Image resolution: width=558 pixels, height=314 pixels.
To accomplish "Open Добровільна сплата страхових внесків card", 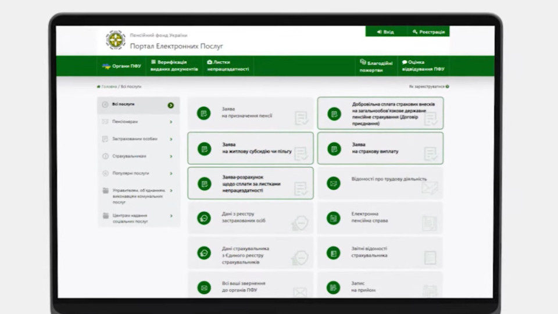I will tap(380, 113).
